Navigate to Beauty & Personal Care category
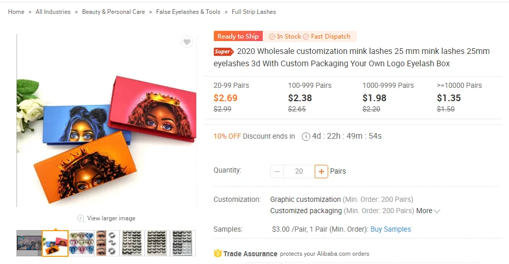 tap(113, 12)
